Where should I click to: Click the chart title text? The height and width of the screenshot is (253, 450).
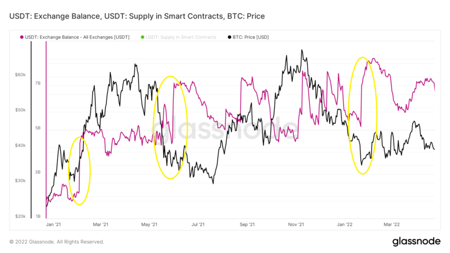(x=137, y=16)
